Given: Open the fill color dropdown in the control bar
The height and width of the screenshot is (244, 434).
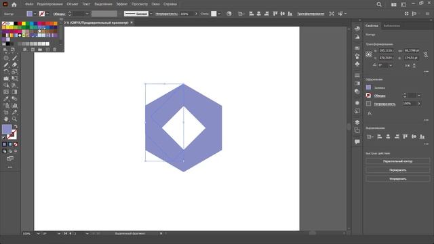Looking at the screenshot, I should [35, 14].
